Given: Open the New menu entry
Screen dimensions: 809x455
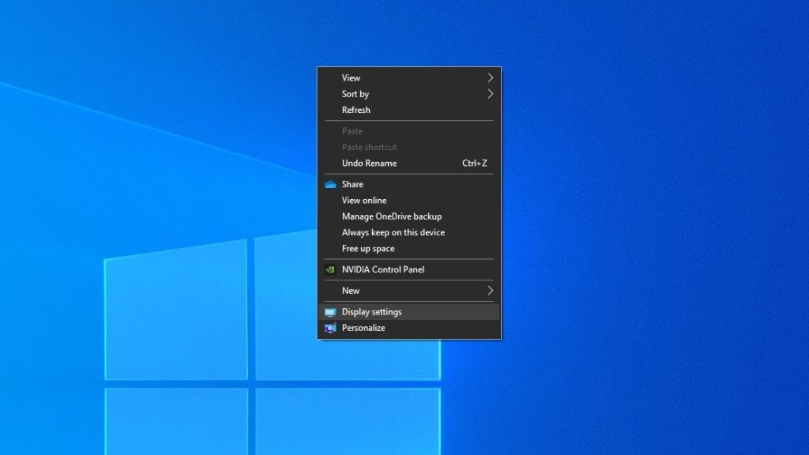Looking at the screenshot, I should [408, 291].
